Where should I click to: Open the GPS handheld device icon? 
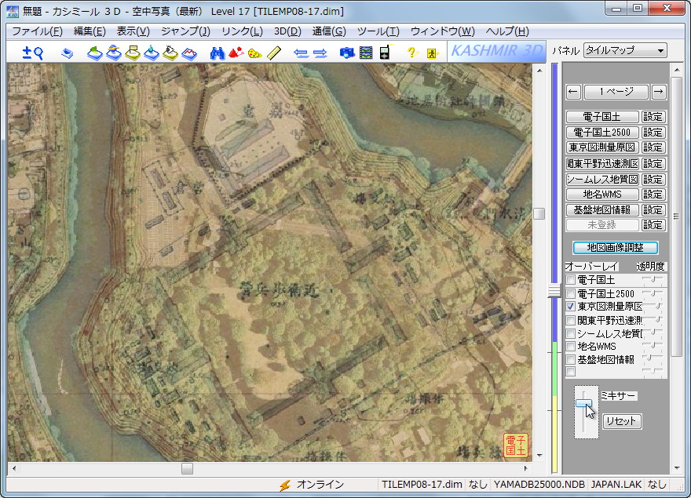coord(384,53)
